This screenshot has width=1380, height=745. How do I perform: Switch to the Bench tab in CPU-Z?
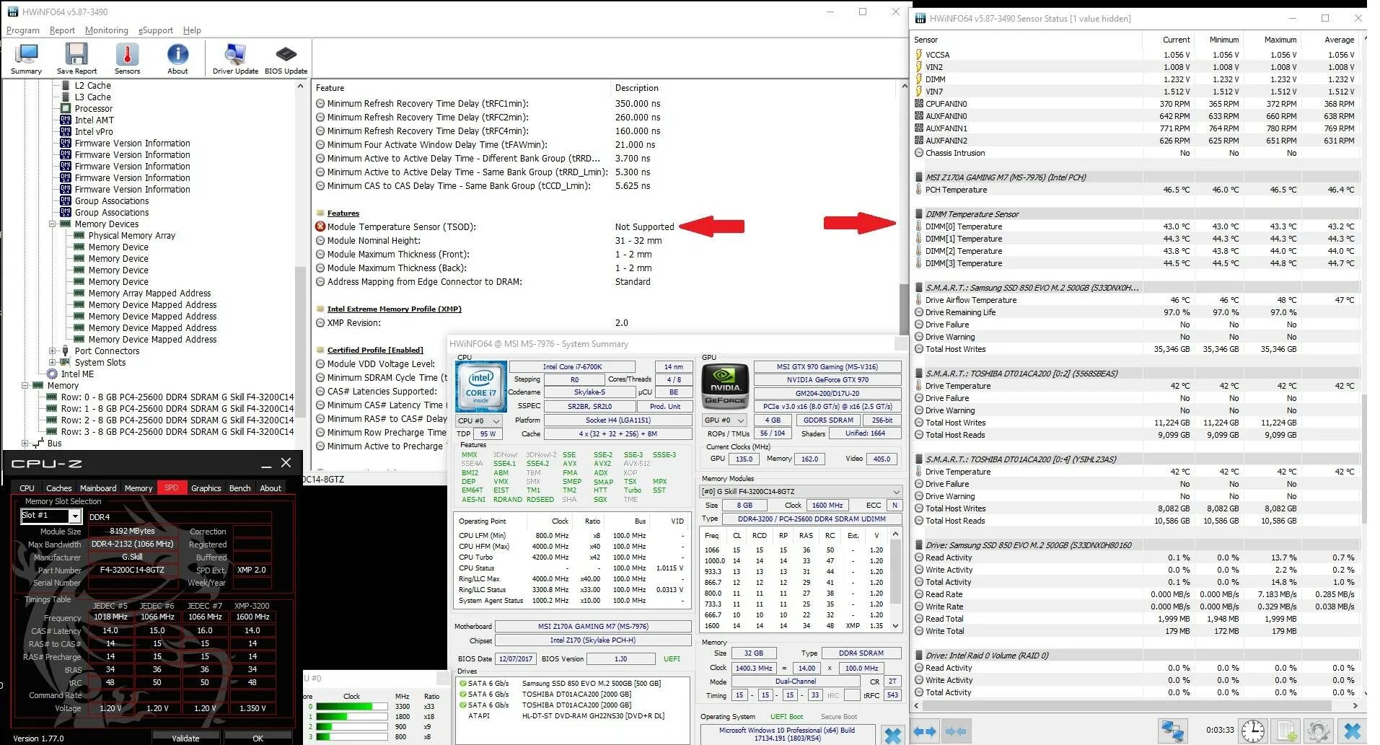coord(240,488)
